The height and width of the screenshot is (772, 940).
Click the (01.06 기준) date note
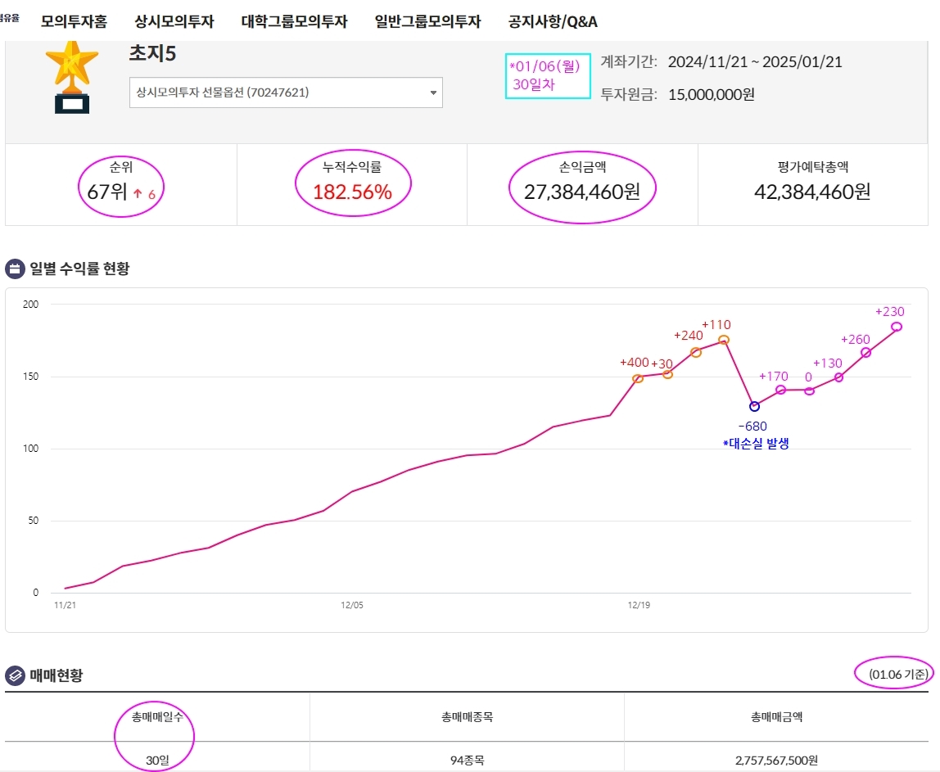coord(899,675)
